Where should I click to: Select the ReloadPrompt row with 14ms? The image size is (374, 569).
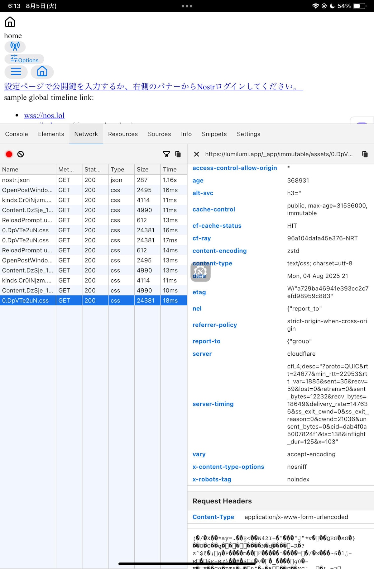[x=93, y=250]
